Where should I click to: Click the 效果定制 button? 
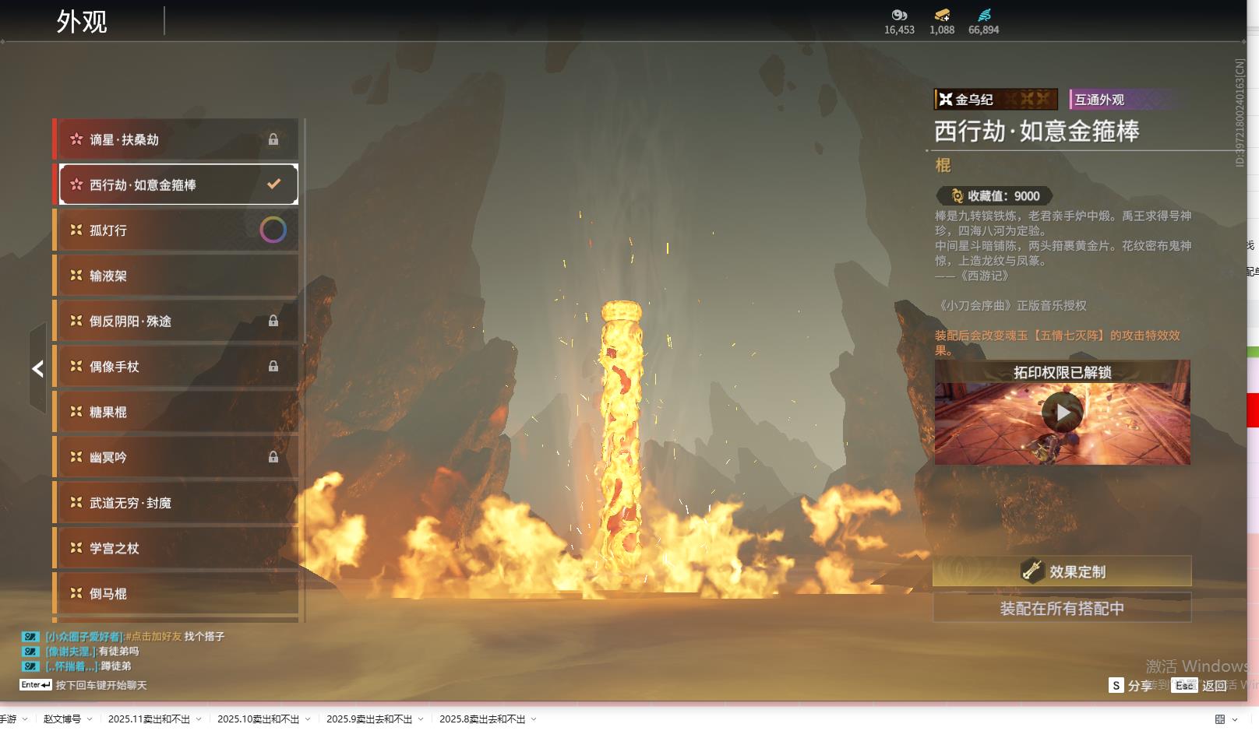pyautogui.click(x=1062, y=571)
